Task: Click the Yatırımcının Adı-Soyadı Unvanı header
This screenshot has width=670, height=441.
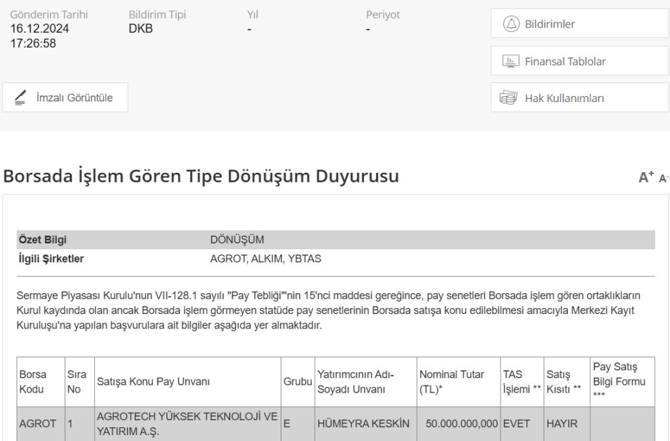Action: (366, 381)
